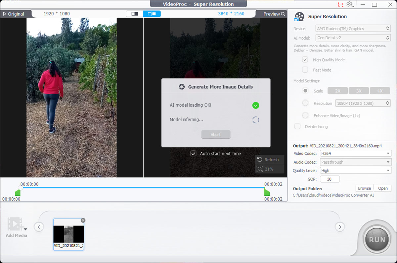Viewport: 397px width, 263px height.
Task: Open the Quality Level High dropdown
Action: pos(356,171)
